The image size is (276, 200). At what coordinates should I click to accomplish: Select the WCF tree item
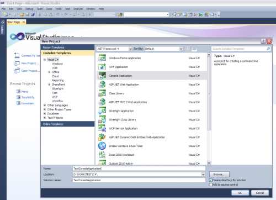(55, 97)
